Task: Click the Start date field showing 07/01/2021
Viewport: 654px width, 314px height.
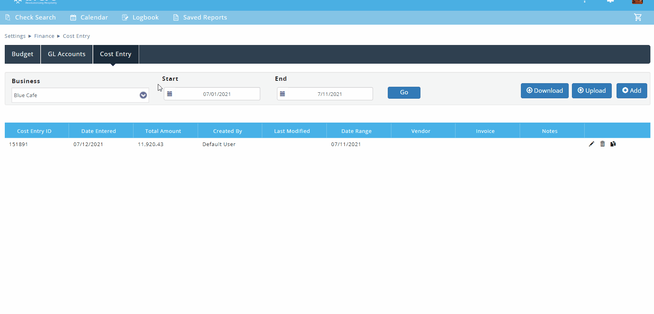Action: click(217, 94)
